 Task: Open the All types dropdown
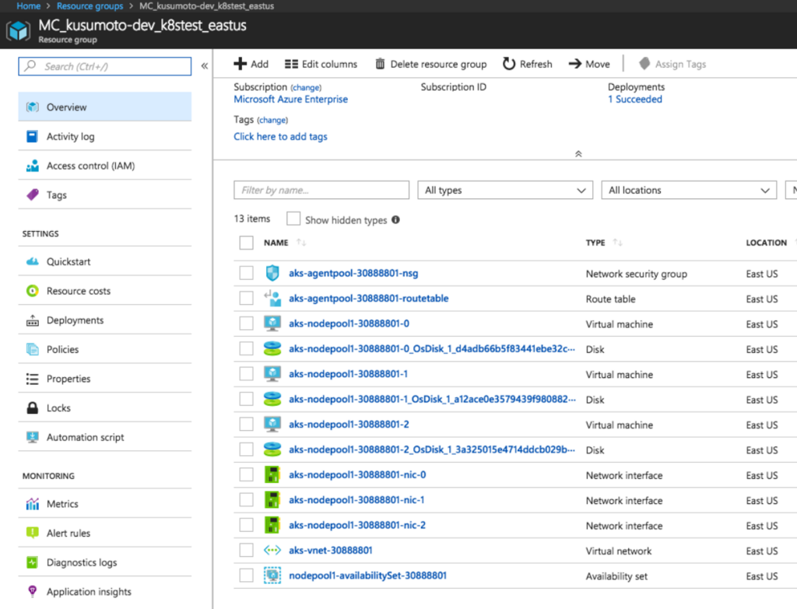tap(505, 190)
